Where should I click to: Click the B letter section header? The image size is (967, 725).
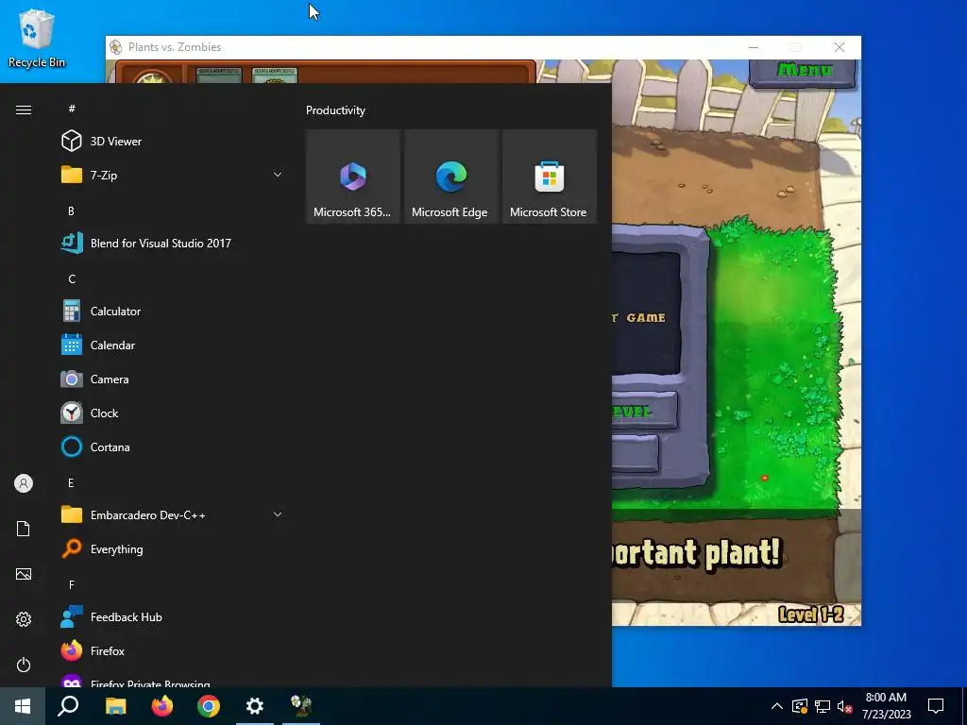tap(71, 211)
